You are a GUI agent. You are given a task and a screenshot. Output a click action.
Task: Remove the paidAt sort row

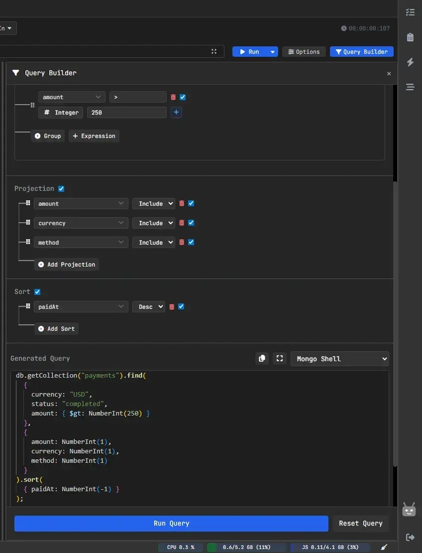[x=172, y=307]
